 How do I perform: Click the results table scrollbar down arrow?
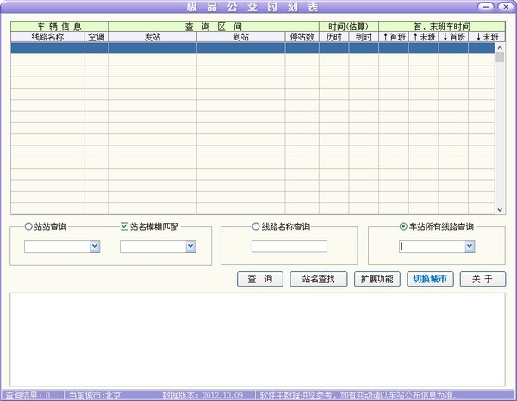[500, 209]
